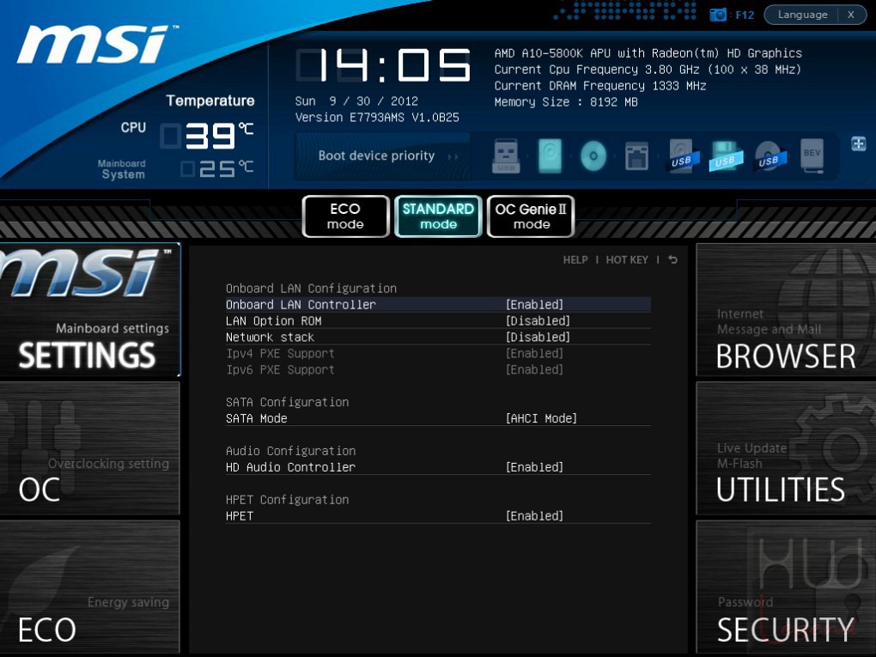Image resolution: width=876 pixels, height=657 pixels.
Task: Change LAN Option ROM [Disabled] value
Action: click(x=538, y=320)
